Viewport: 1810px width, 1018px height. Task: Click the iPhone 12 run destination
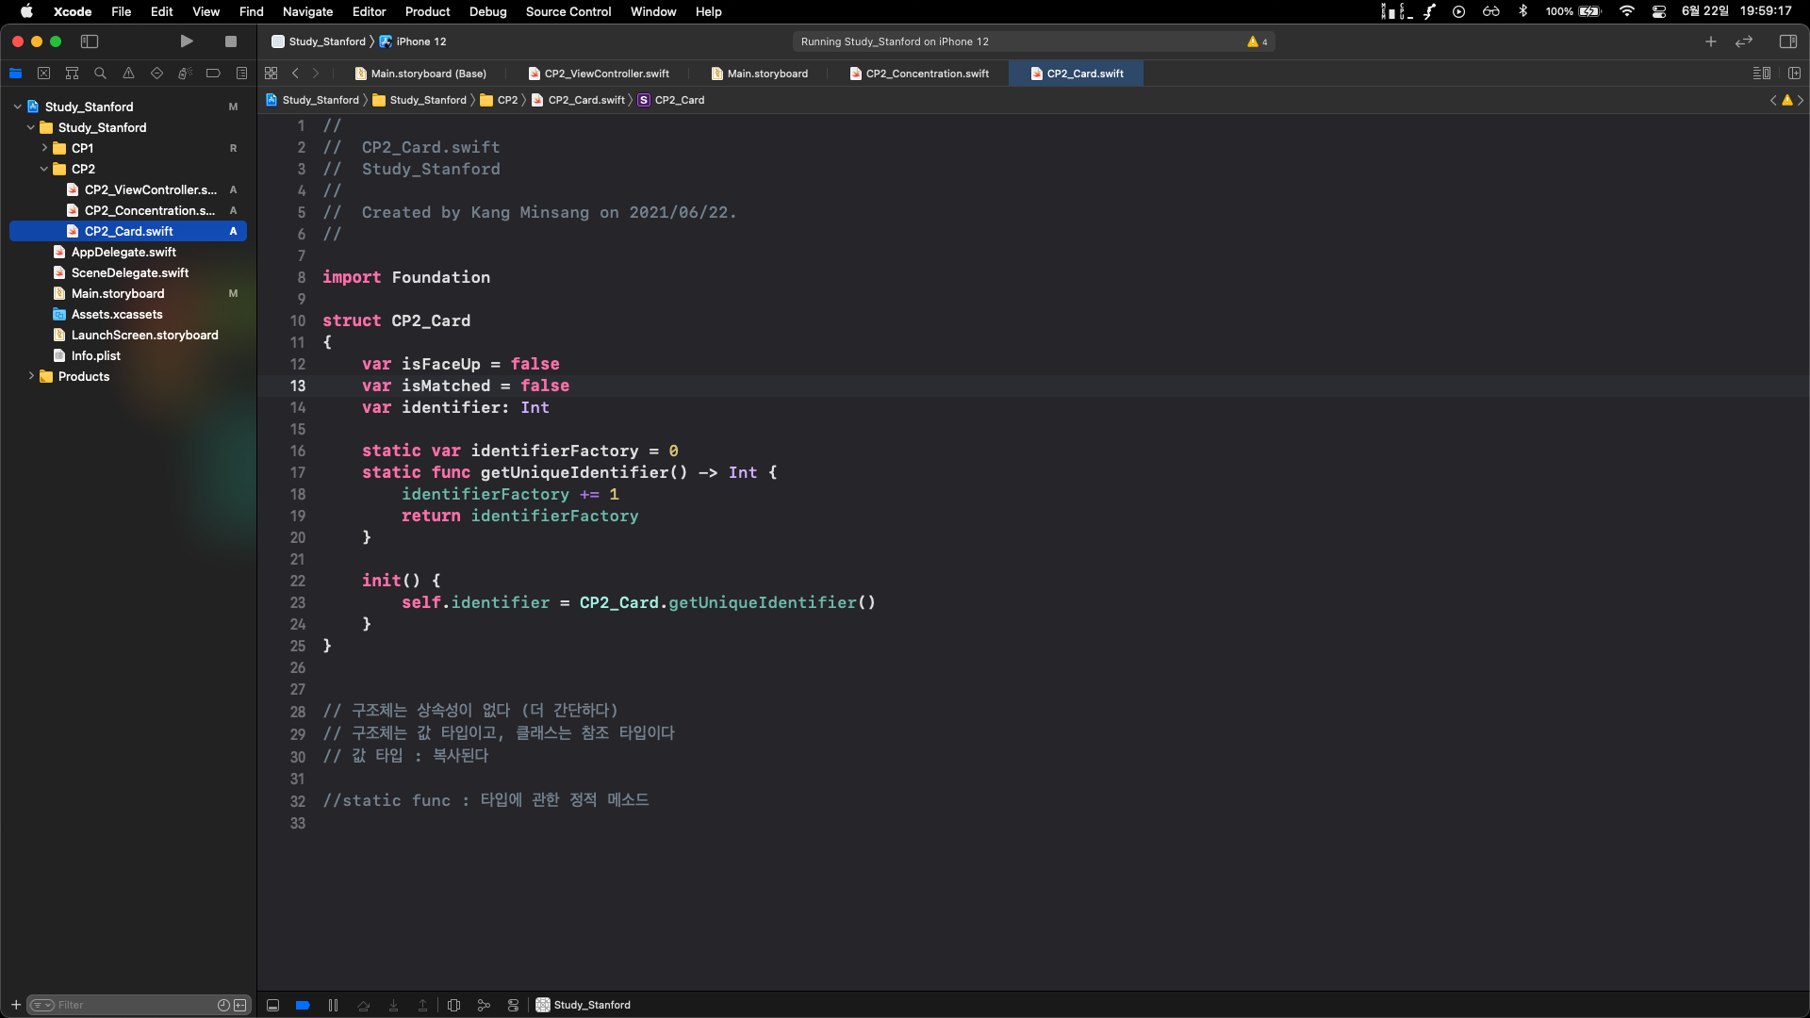pyautogui.click(x=420, y=41)
